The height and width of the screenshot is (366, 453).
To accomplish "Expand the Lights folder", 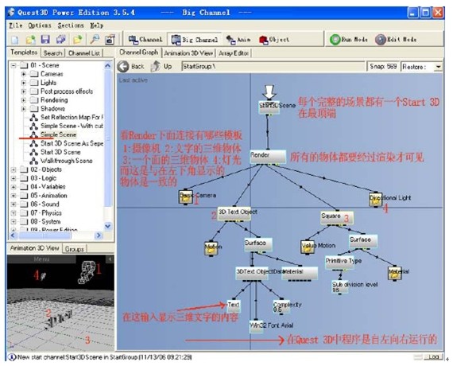I will pyautogui.click(x=24, y=83).
